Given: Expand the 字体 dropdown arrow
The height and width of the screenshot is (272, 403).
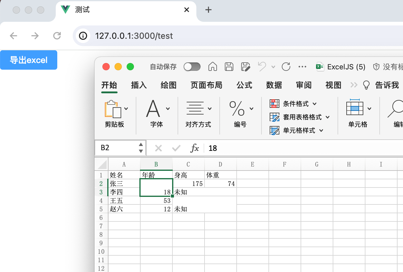Looking at the screenshot, I should (168, 109).
